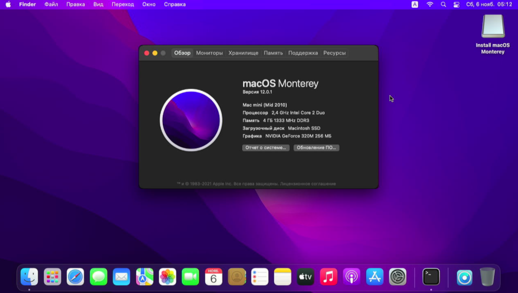The width and height of the screenshot is (518, 293).
Task: Click the Wi-Fi status icon
Action: pyautogui.click(x=430, y=4)
